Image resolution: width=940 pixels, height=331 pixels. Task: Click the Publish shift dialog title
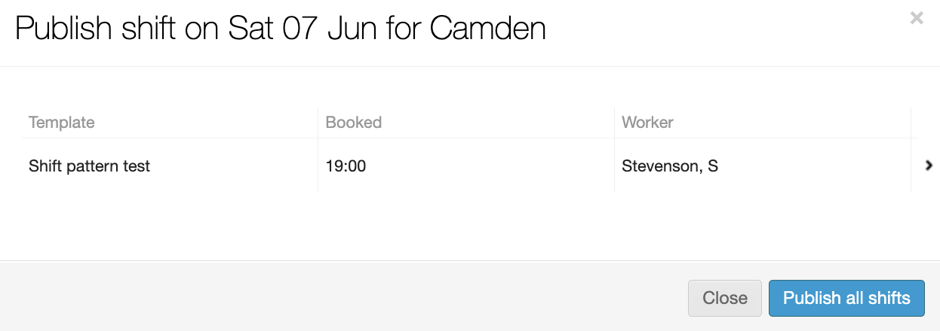pyautogui.click(x=281, y=29)
